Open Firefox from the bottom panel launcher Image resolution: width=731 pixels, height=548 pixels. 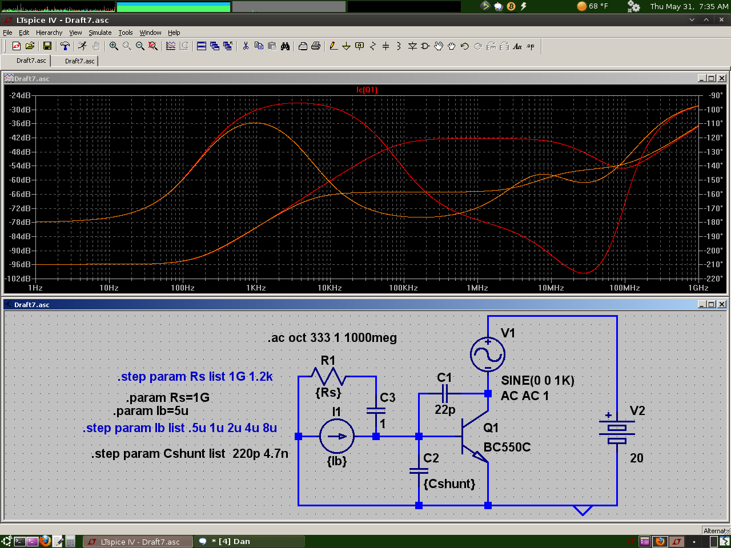point(46,541)
